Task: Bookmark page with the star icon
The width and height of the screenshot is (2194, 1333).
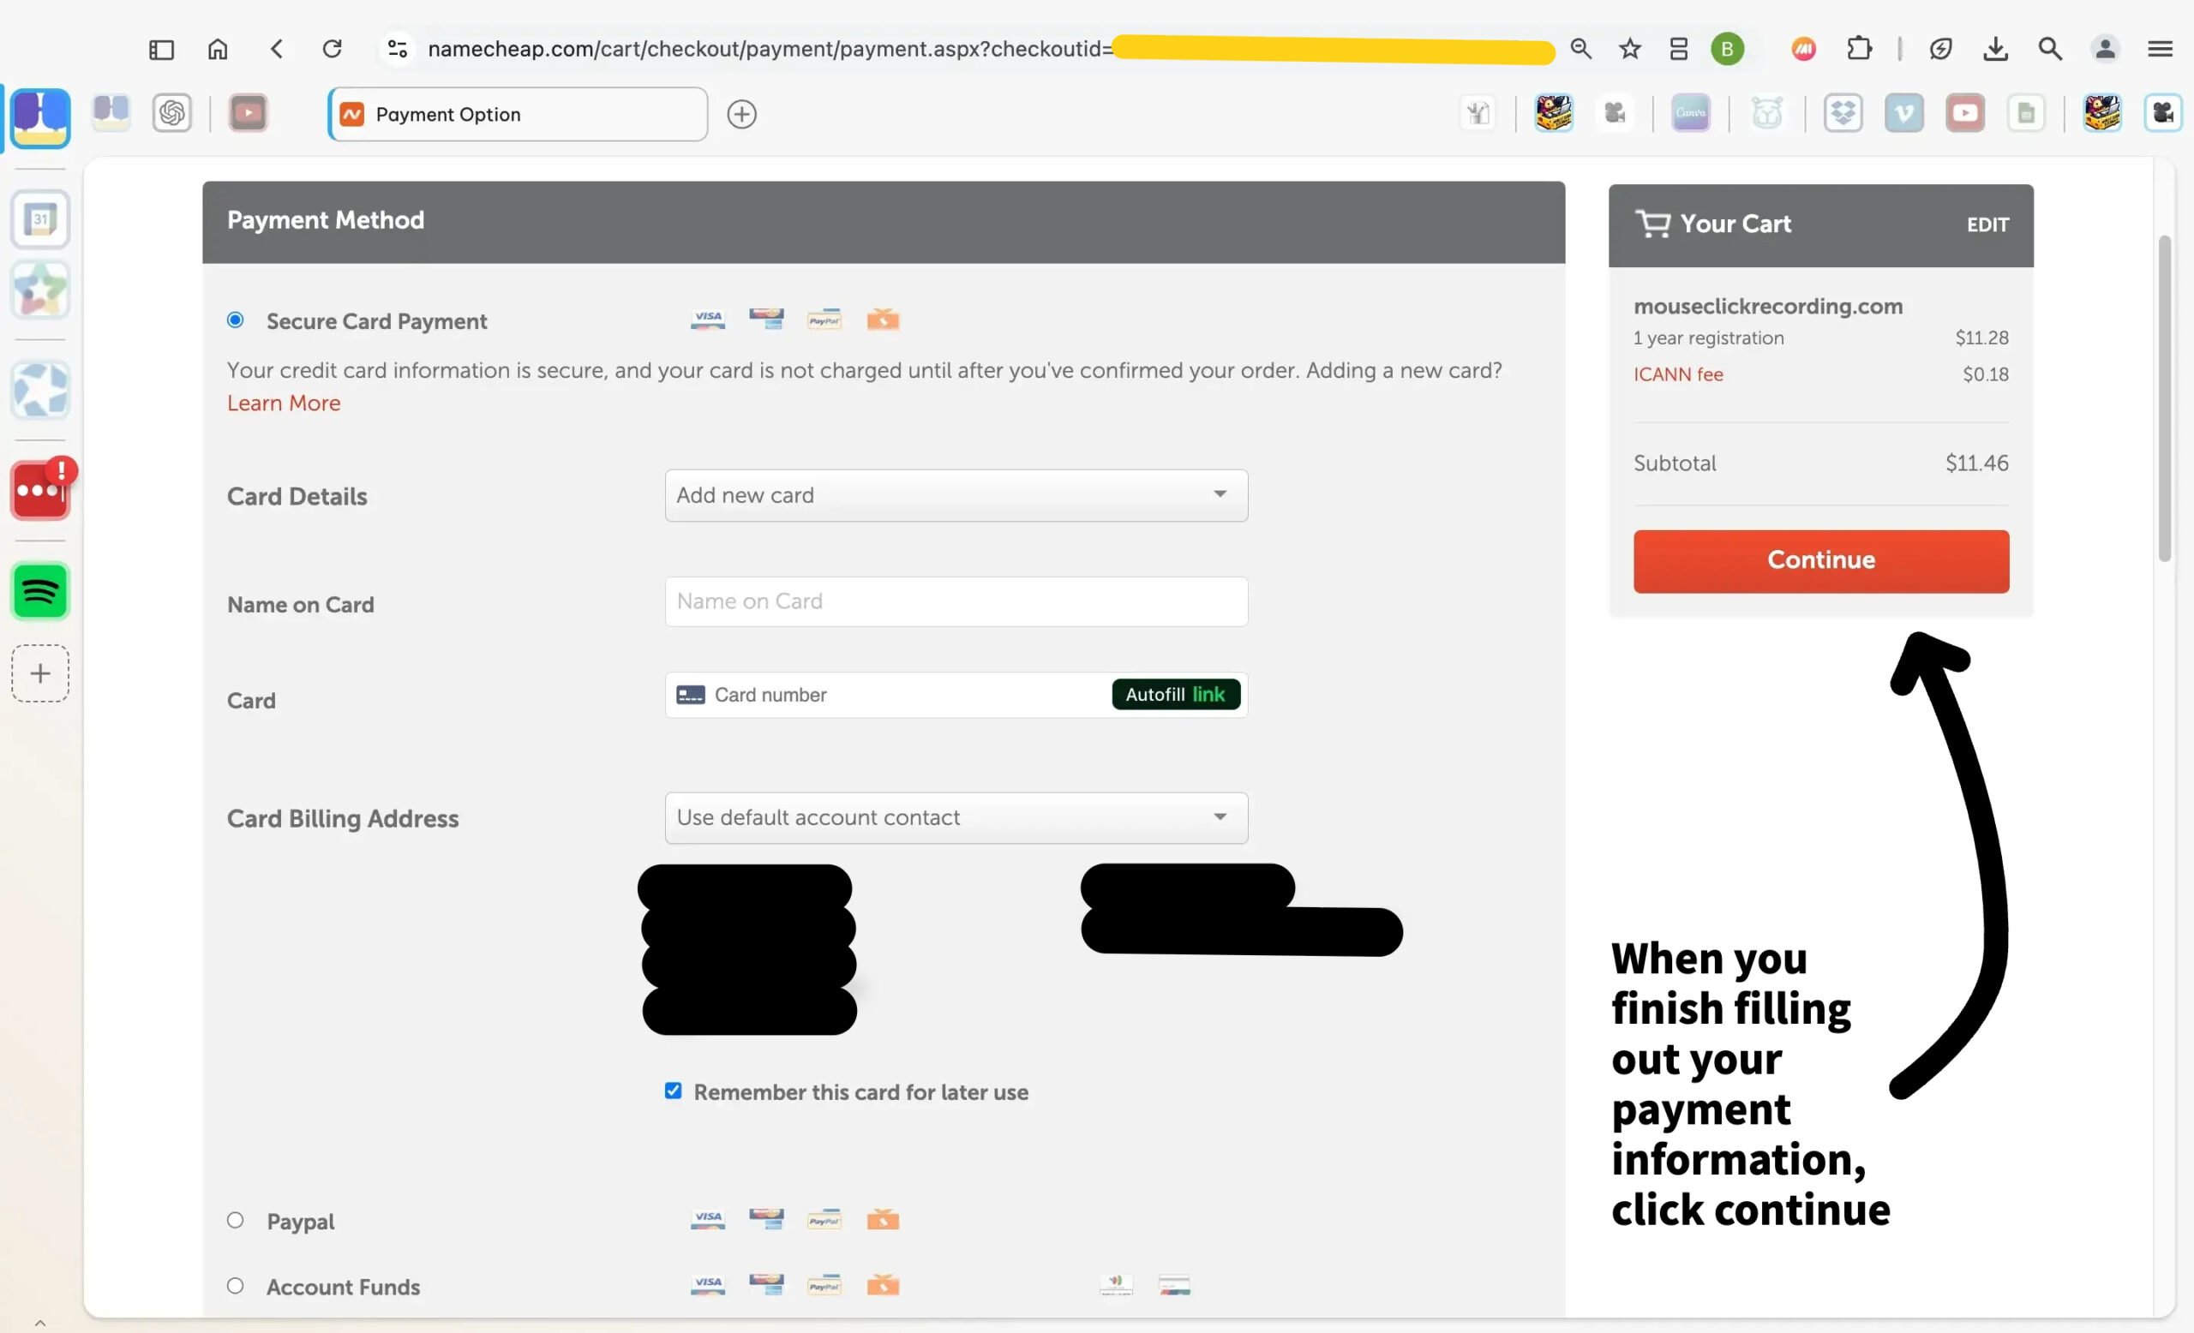Action: (x=1629, y=49)
